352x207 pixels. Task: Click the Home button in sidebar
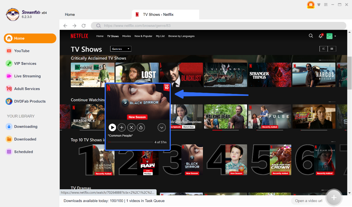(x=30, y=38)
